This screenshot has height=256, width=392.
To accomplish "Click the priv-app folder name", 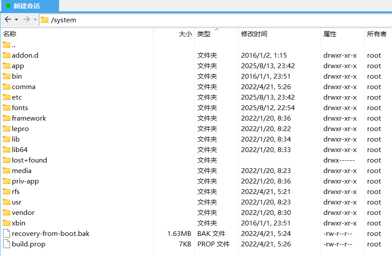I will coord(25,181).
